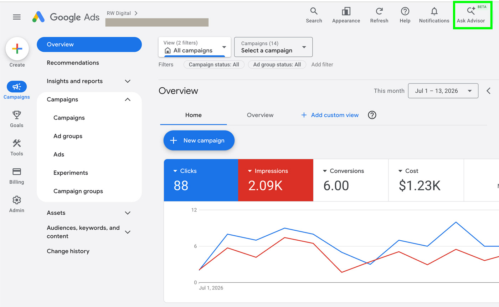This screenshot has width=499, height=307.
Task: Click the Create plus button
Action: [17, 48]
